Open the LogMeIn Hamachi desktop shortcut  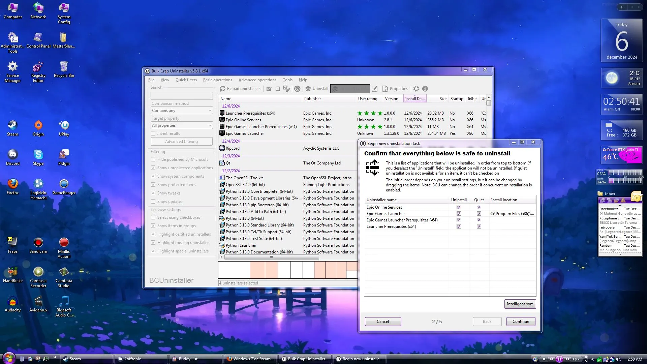[x=38, y=189]
